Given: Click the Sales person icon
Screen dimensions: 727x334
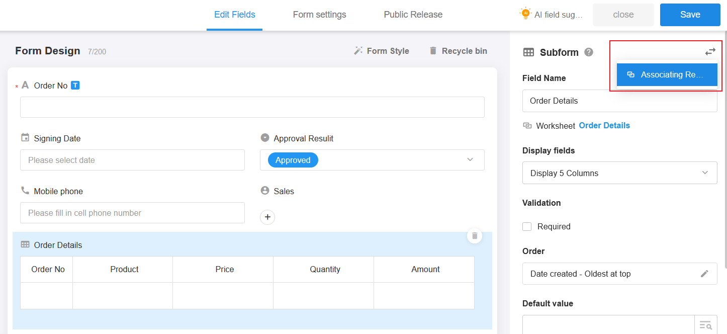Looking at the screenshot, I should pos(265,191).
